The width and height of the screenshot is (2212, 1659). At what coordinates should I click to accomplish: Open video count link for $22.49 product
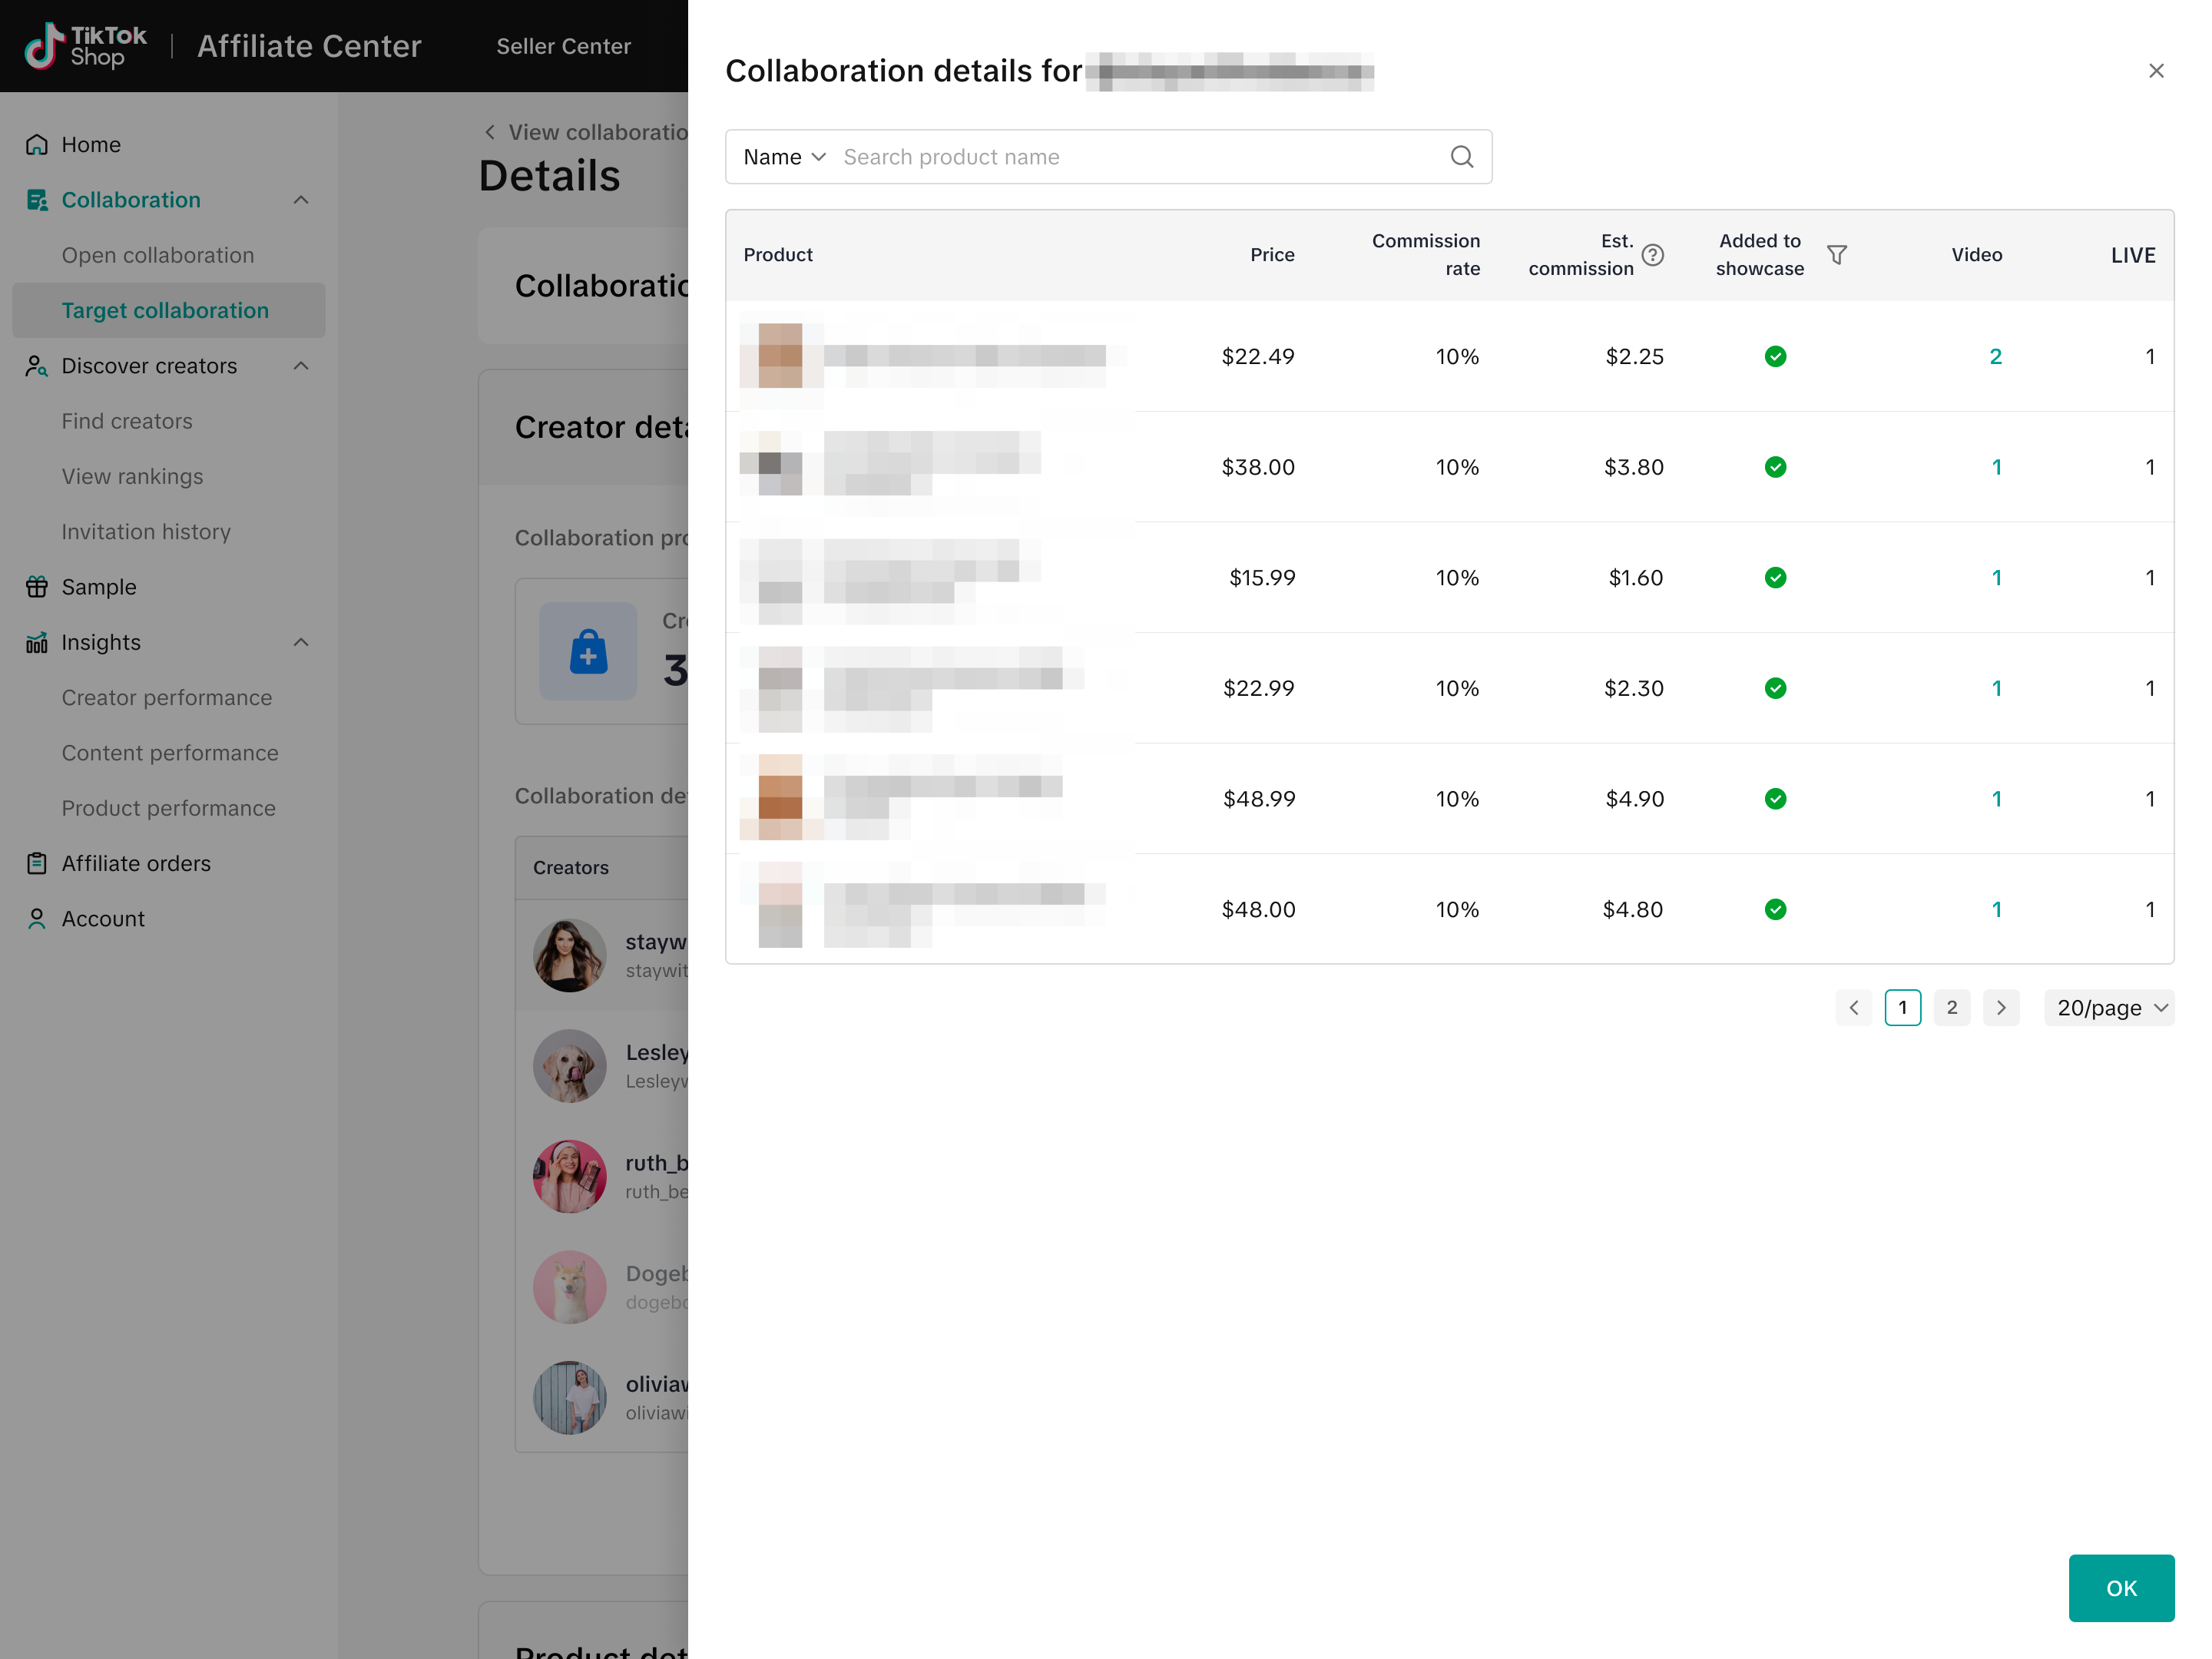pos(1995,357)
